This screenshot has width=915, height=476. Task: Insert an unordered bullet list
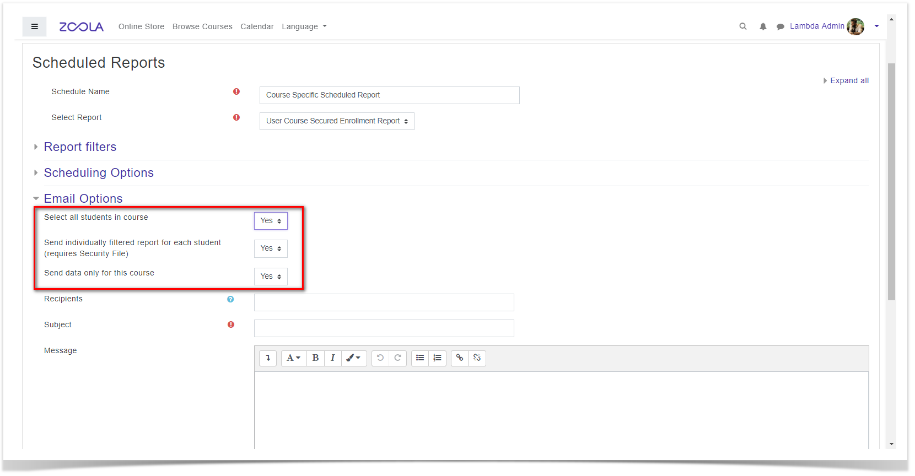[420, 358]
